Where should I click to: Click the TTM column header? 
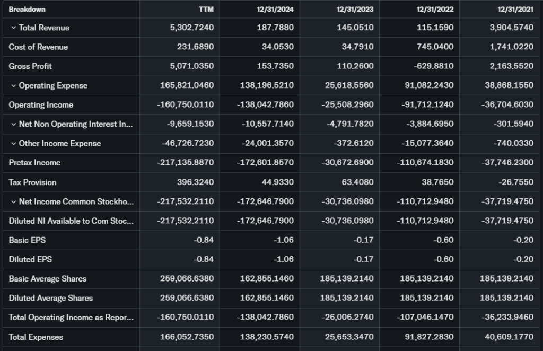click(x=206, y=9)
